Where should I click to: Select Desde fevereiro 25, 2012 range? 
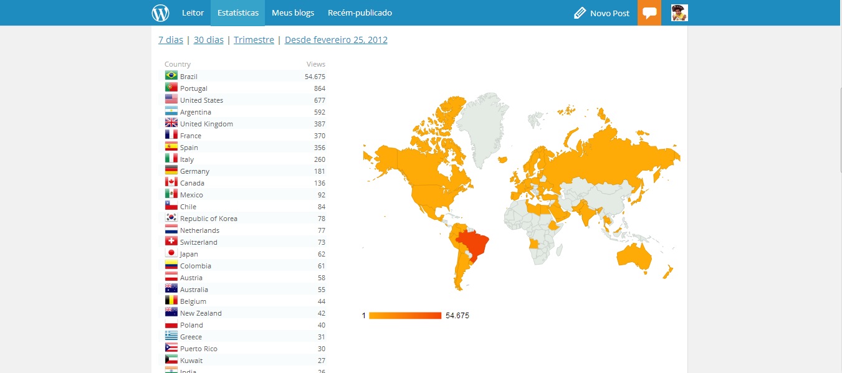pos(336,40)
